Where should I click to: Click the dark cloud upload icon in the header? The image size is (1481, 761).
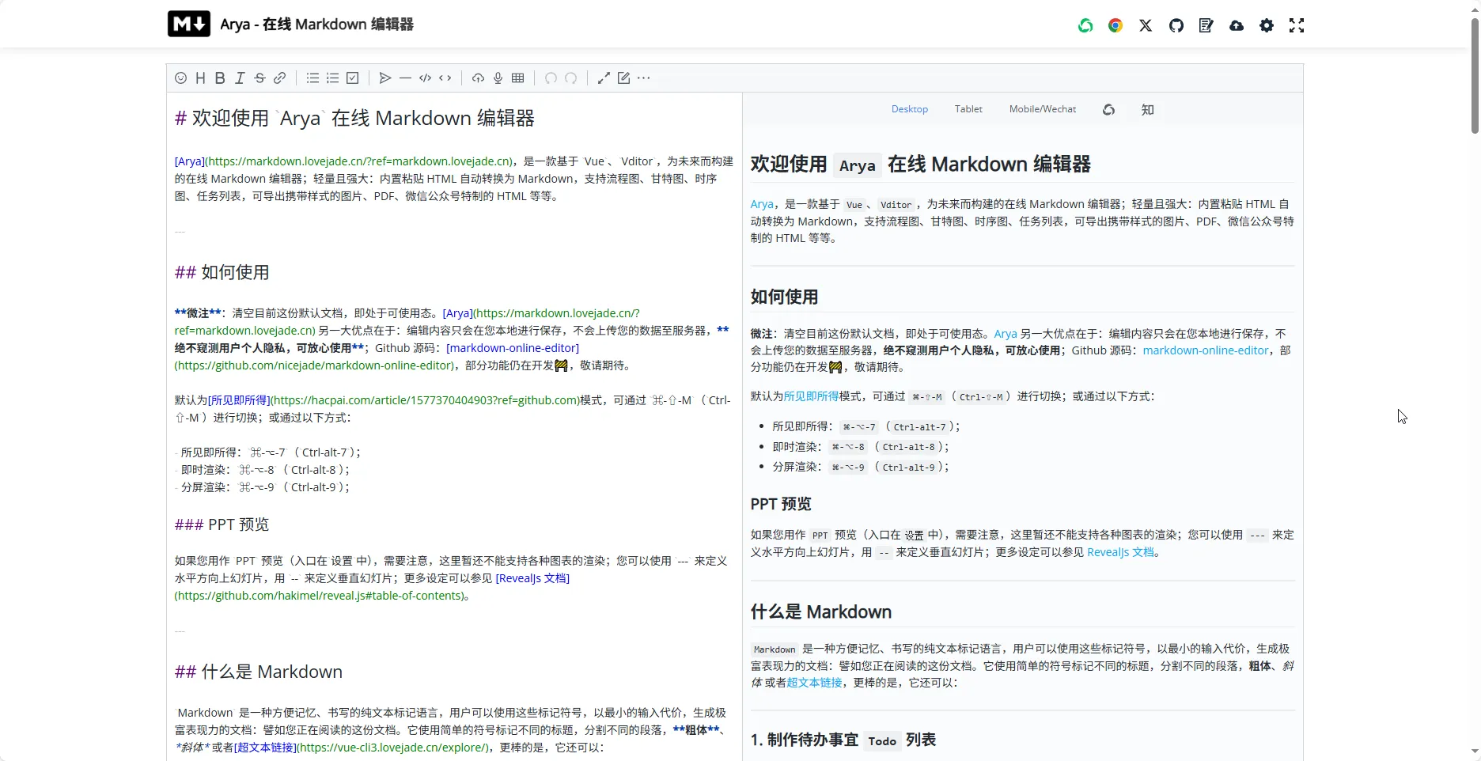(1237, 25)
